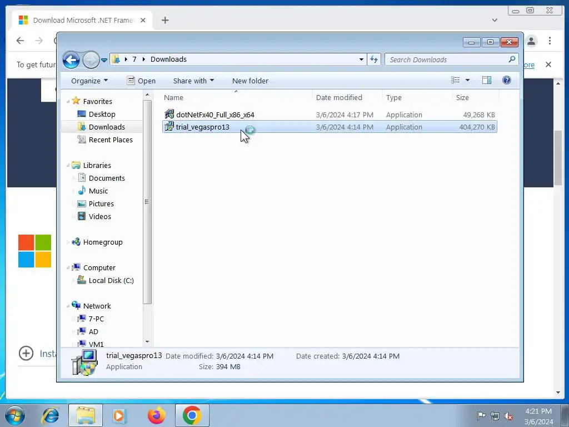Change your view icon button
This screenshot has height=427, width=569.
tap(456, 80)
